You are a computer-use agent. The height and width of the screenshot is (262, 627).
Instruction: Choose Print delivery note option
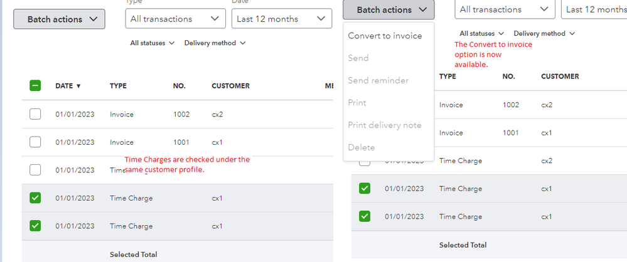[384, 125]
